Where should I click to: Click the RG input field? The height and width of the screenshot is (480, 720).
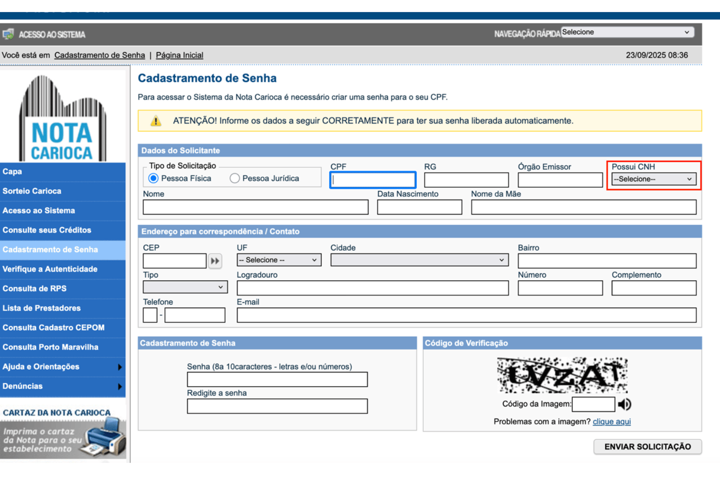[x=466, y=180]
